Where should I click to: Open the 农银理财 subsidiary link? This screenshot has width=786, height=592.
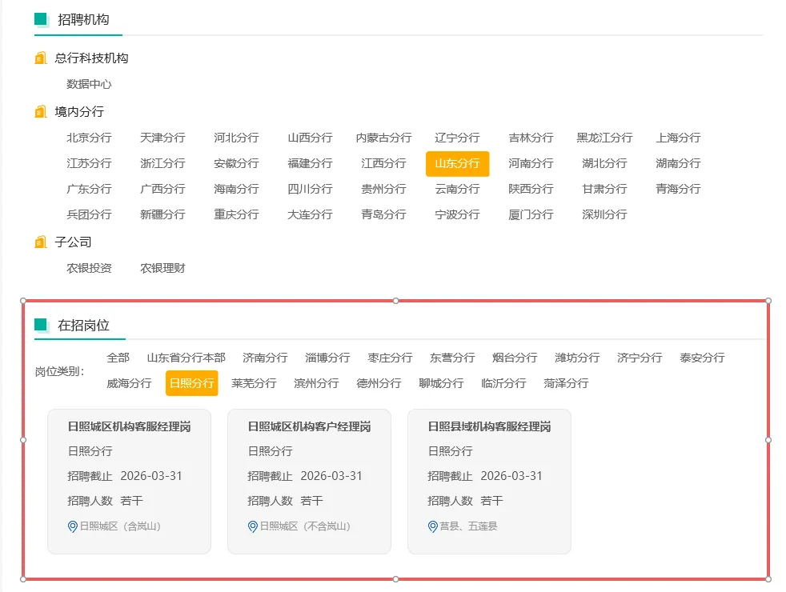(x=162, y=268)
